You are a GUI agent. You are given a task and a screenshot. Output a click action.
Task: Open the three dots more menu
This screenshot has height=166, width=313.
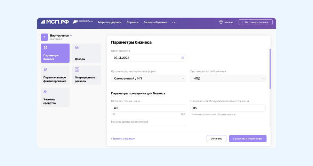click(175, 22)
